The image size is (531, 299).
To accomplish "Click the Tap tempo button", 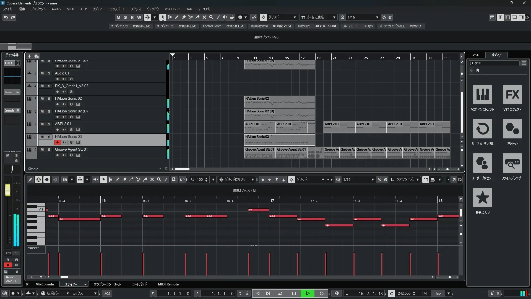I will coord(438,293).
